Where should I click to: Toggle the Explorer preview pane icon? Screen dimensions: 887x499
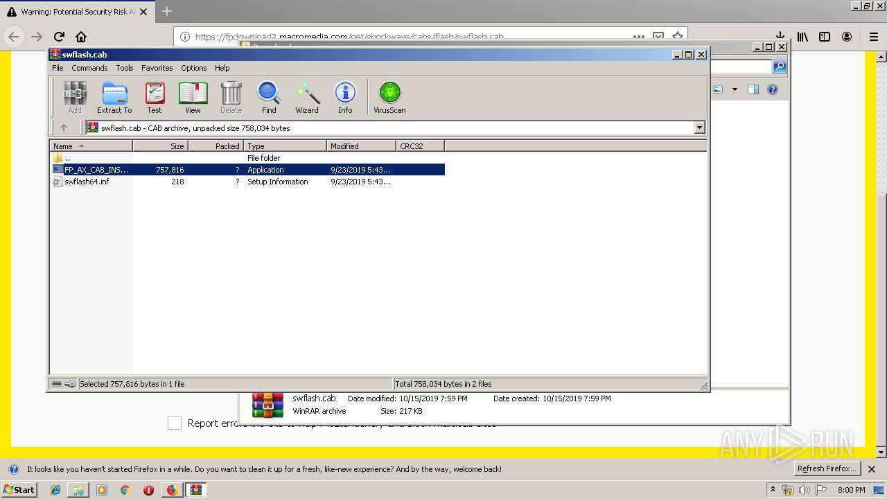(x=753, y=89)
